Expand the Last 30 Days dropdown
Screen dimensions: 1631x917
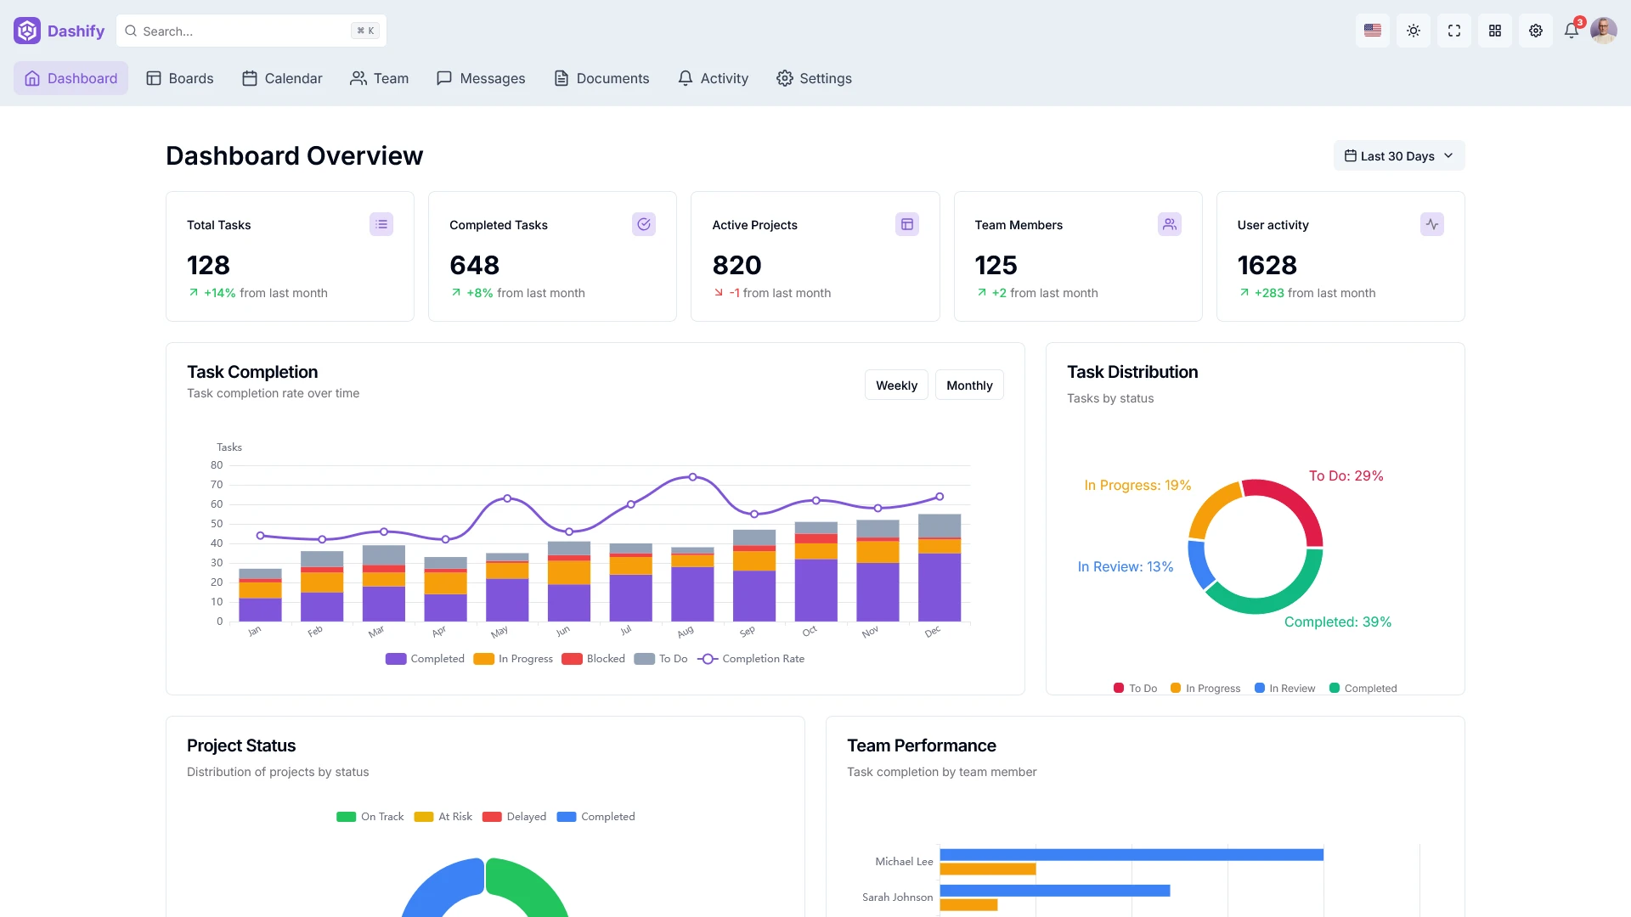coord(1399,155)
